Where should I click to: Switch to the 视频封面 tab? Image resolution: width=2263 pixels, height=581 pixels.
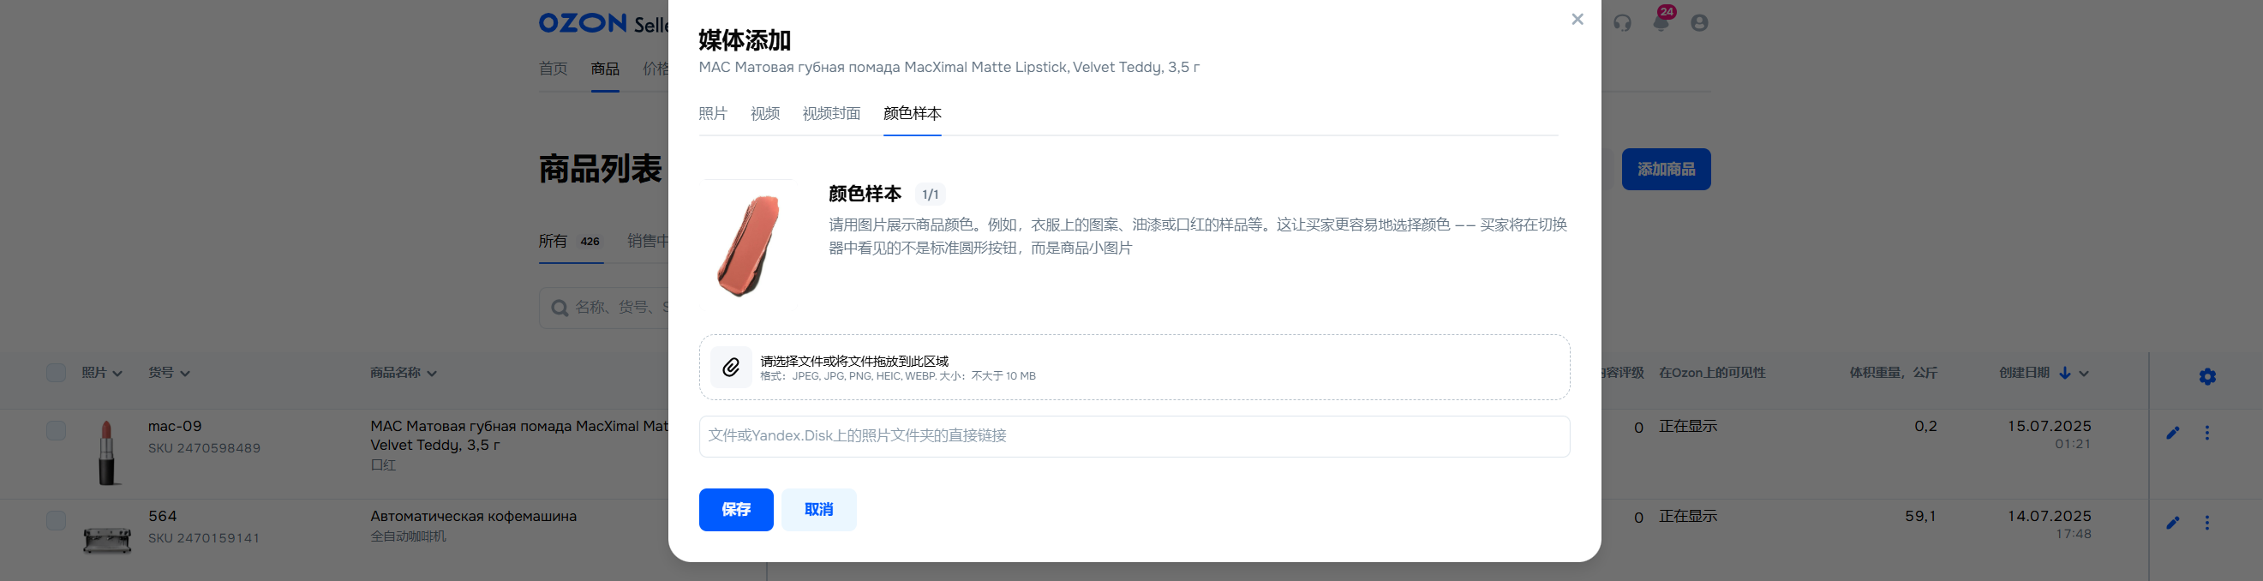pos(831,113)
